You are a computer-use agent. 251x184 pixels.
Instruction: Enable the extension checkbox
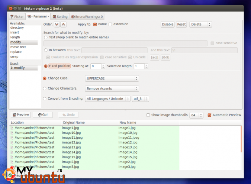pos(110,24)
